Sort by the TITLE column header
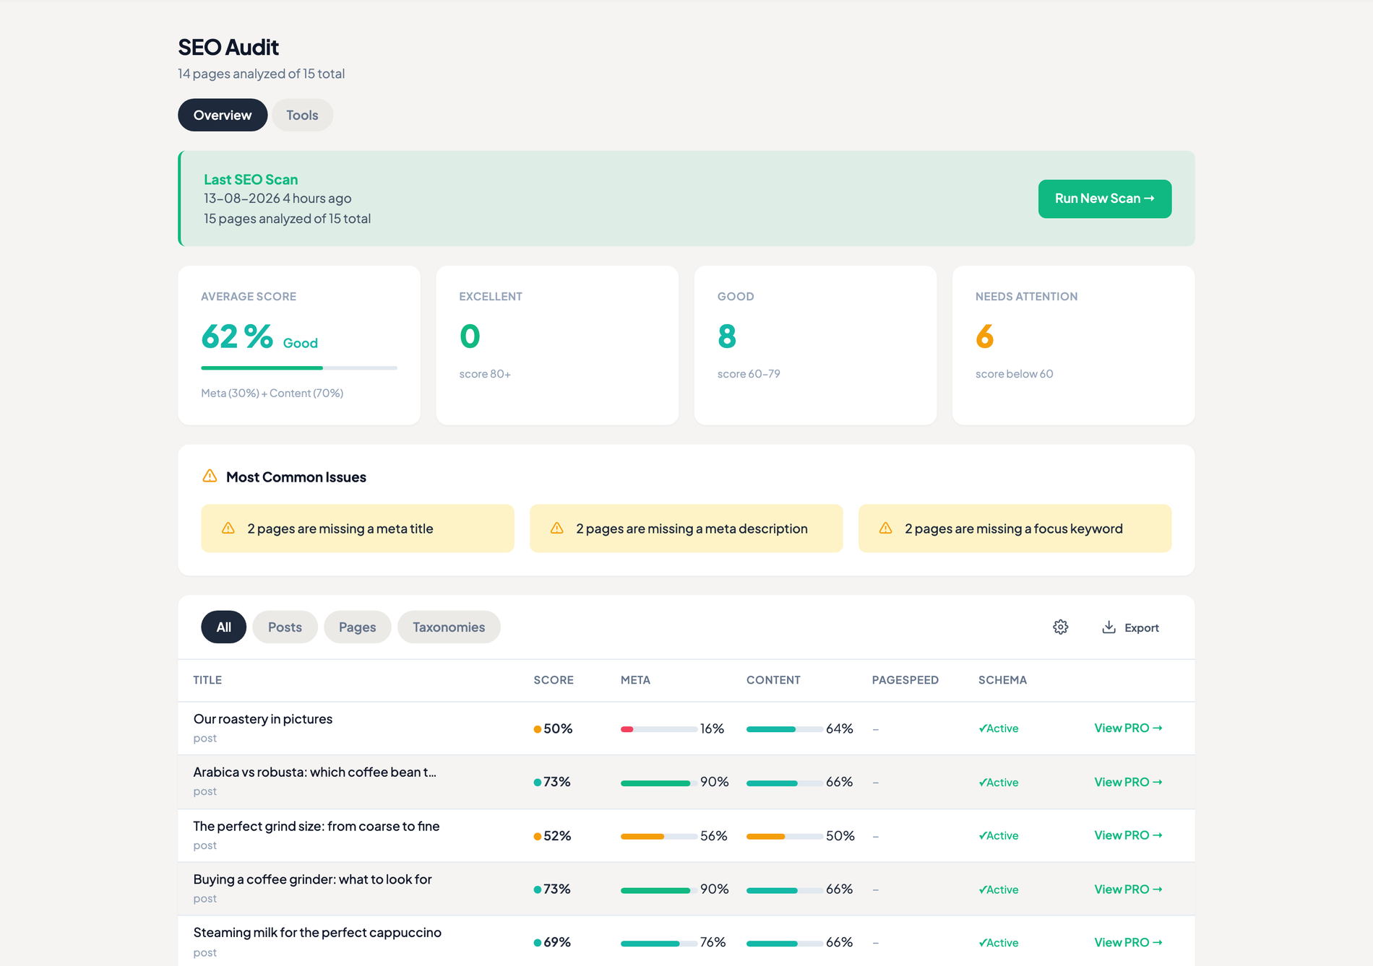This screenshot has height=966, width=1373. 207,680
